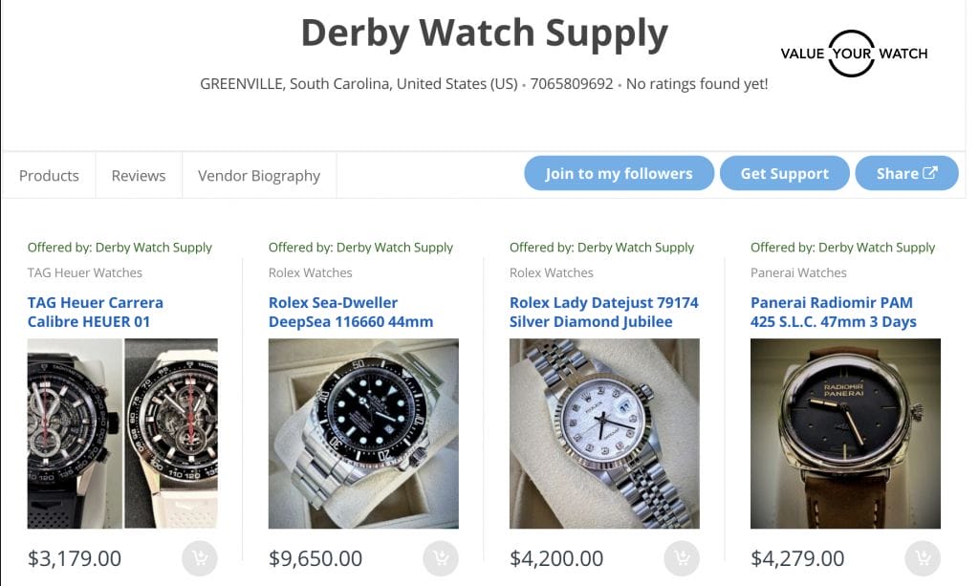Add Rolex Lady Datejust to cart
Image resolution: width=979 pixels, height=586 pixels.
[681, 558]
